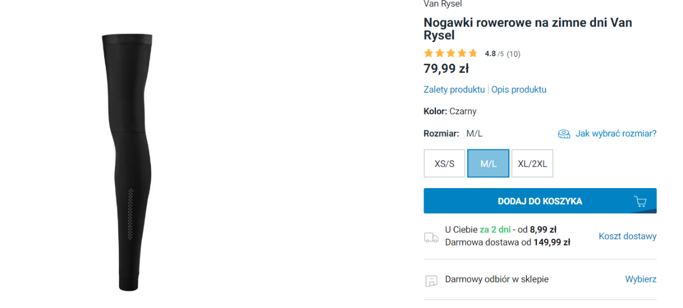Image resolution: width=683 pixels, height=308 pixels.
Task: Click the 'Darmowy odbiór w sklepie' text
Action: coord(496,280)
